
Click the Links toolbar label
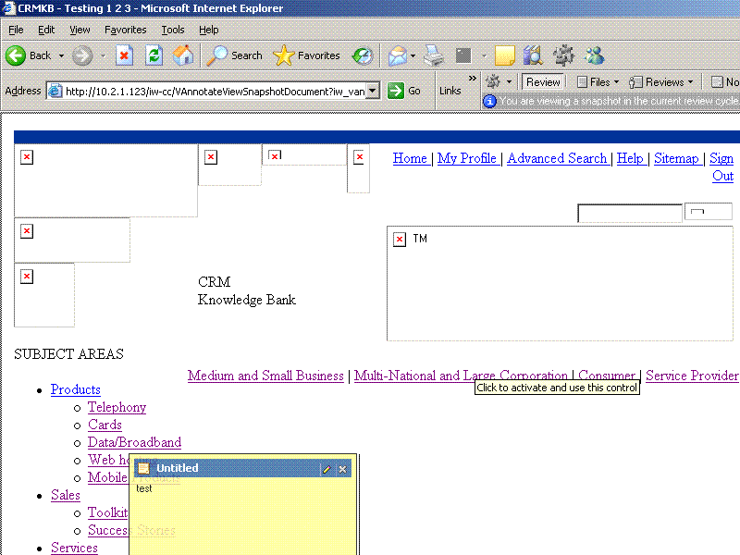450,91
